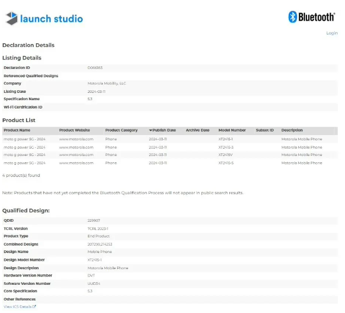The height and width of the screenshot is (313, 345).
Task: Click the external link icon beside View ICS Details
Action: pyautogui.click(x=34, y=307)
